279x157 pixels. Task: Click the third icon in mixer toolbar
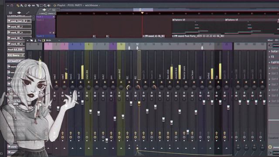coord(35,41)
